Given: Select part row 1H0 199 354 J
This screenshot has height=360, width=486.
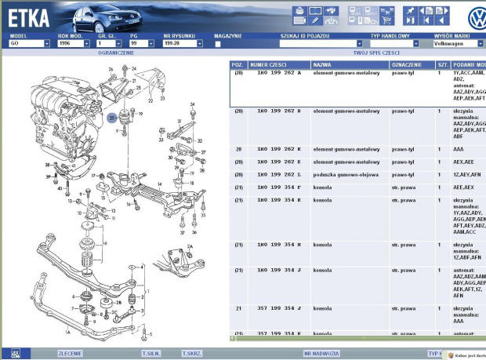Looking at the screenshot, I should tap(358, 285).
